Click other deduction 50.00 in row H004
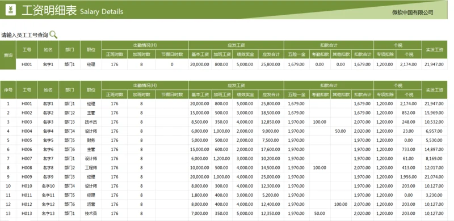This screenshot has width=454, height=221. coord(340,131)
